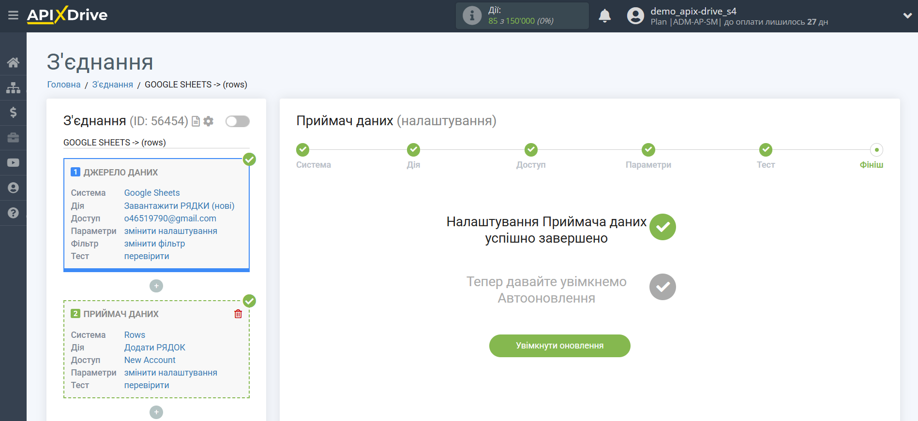Viewport: 918px width, 421px height.
Task: Expand the account dropdown chevron
Action: click(907, 16)
